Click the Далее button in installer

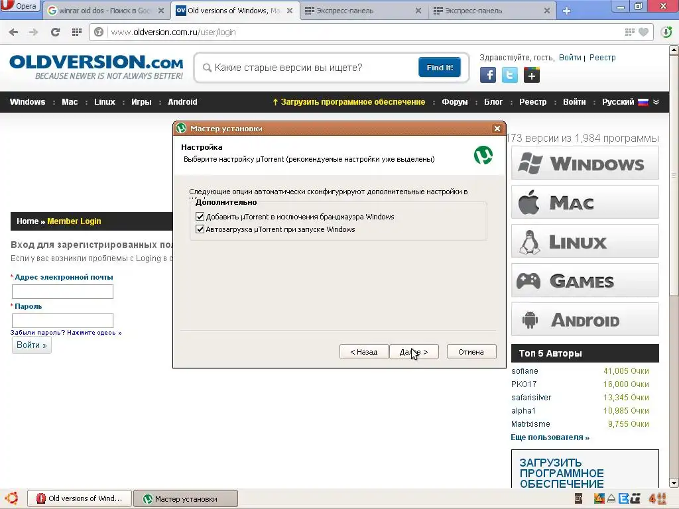pyautogui.click(x=414, y=352)
